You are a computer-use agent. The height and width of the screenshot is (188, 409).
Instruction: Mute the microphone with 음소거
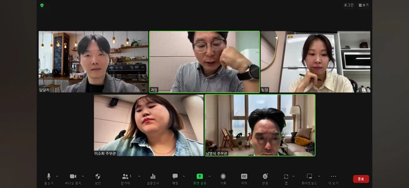[x=49, y=179]
